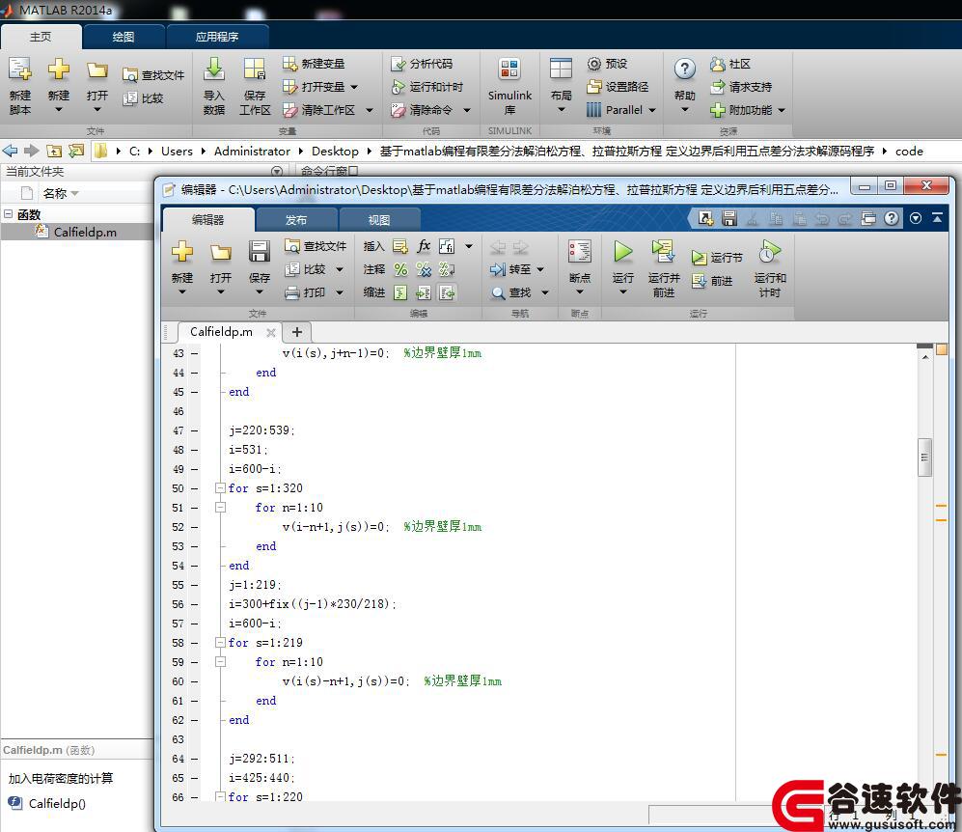Click Save icon in editor toolbar
The height and width of the screenshot is (832, 962).
(259, 252)
